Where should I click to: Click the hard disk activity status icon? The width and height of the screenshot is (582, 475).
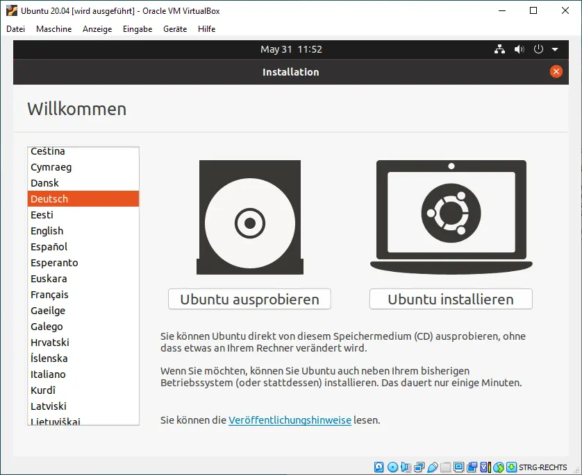click(379, 467)
